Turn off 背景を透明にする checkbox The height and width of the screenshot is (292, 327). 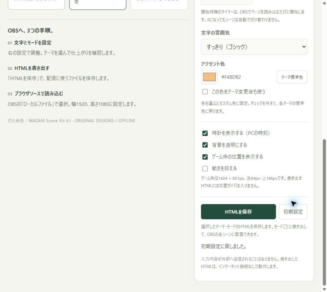[205, 145]
